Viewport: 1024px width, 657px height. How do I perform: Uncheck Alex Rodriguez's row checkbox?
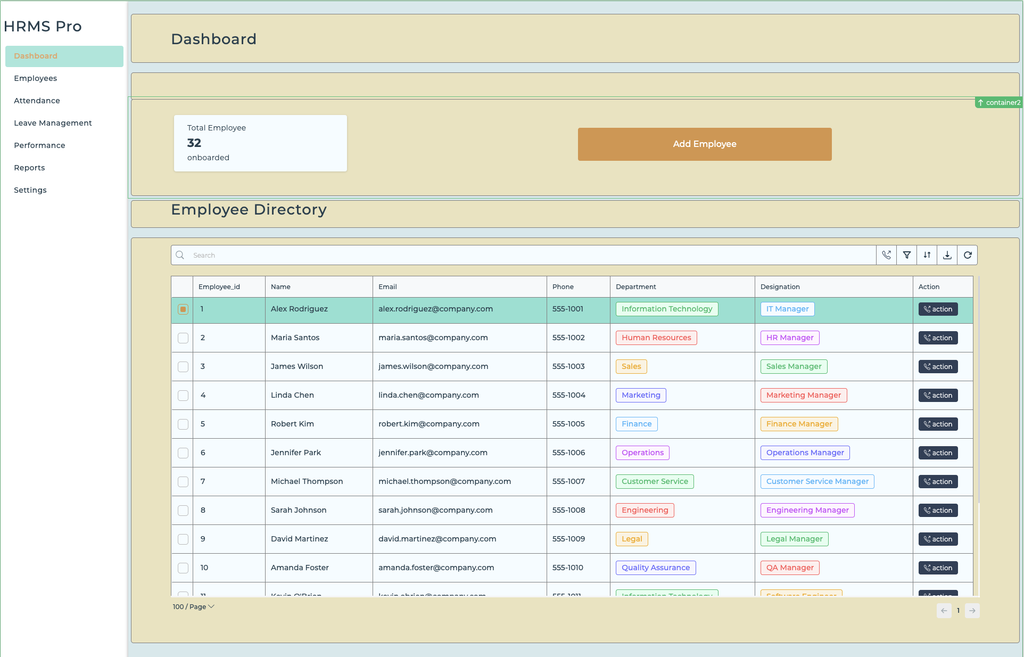coord(183,309)
